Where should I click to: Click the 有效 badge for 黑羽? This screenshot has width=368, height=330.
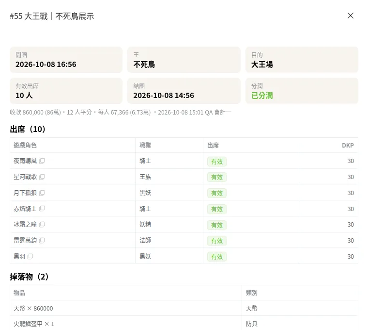[x=217, y=257]
